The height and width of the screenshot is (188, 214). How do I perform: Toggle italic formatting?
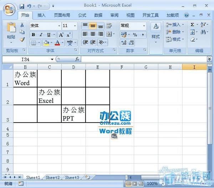coord(41,35)
